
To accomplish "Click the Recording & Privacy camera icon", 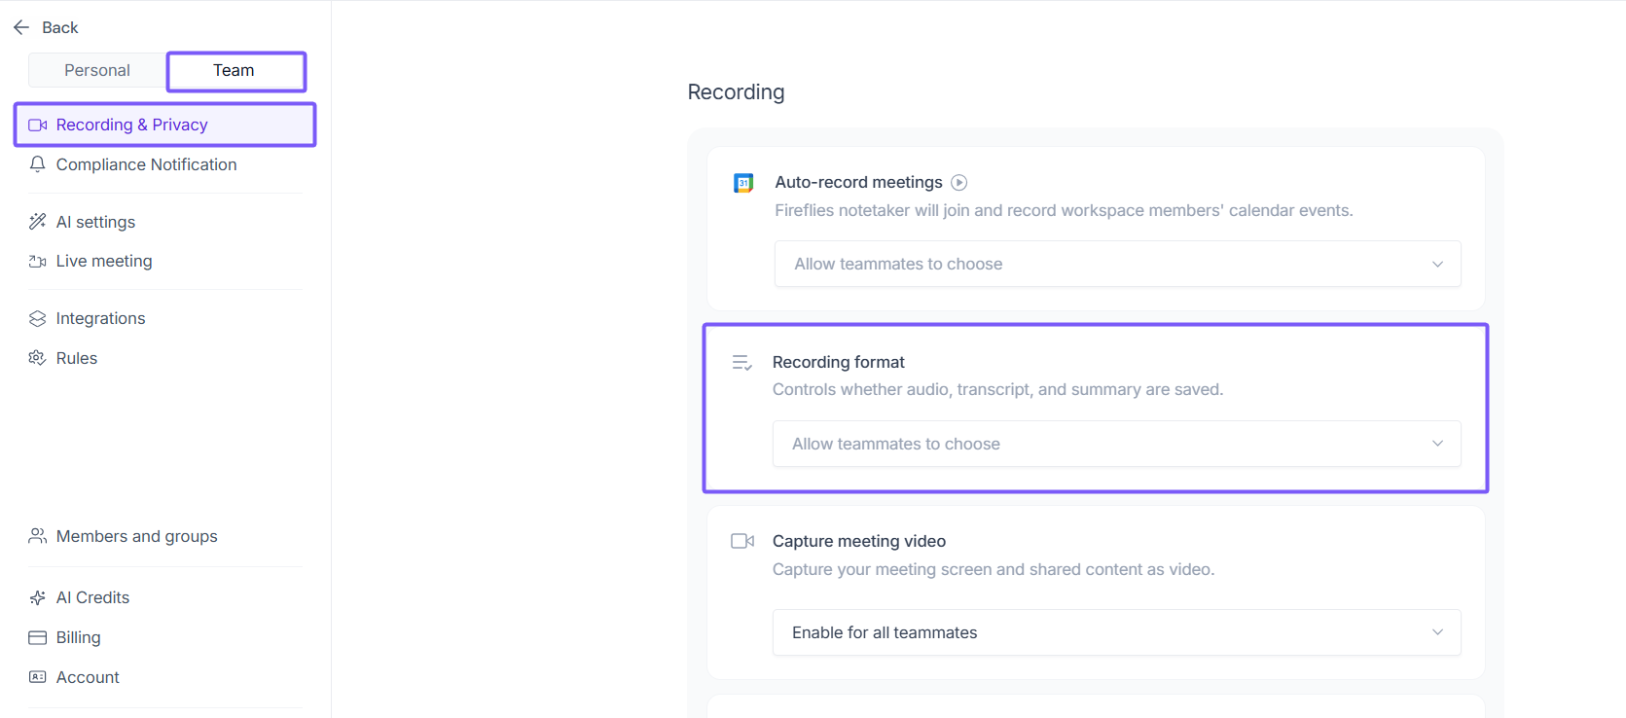I will (38, 125).
